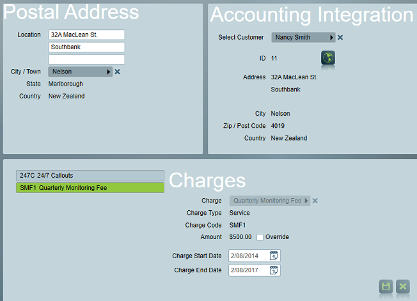Viewport: 417px width, 301px height.
Task: Click the 32A MacLean St. location field
Action: pyautogui.click(x=86, y=35)
